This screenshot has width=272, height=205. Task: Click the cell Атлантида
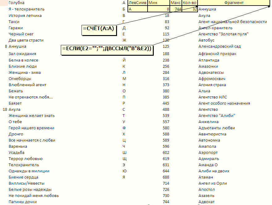[x=209, y=60]
